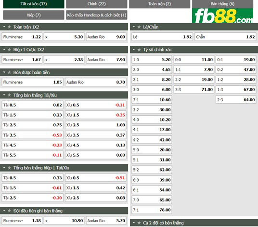Screen dimensions: 258x227
Task: Select correct score 1:1 at 7.90
Action: tap(194, 69)
